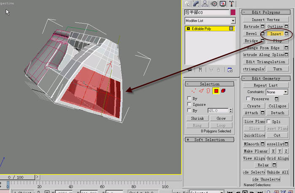Enable Ignore Backfacing checkbox
The image size is (295, 193).
189,104
